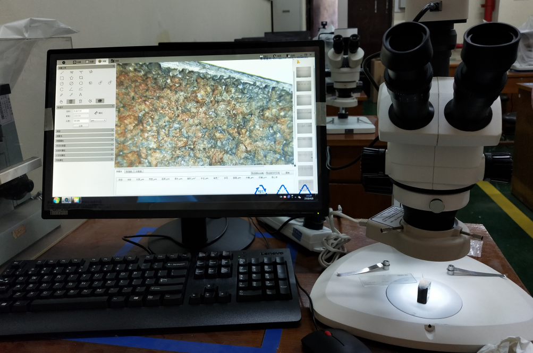
Task: Select the arrow annotation tool
Action: pos(71,94)
